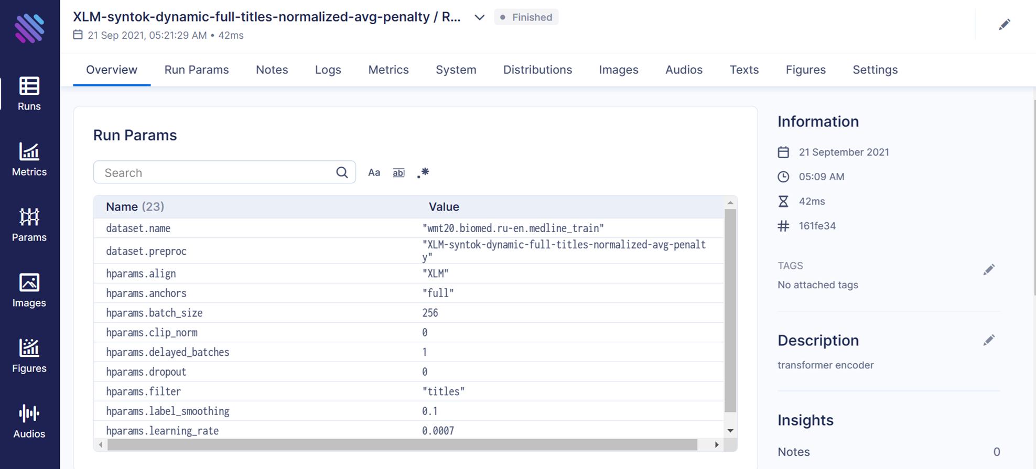1036x469 pixels.
Task: Click the calendar icon beside 21 September 2021
Action: click(x=783, y=152)
